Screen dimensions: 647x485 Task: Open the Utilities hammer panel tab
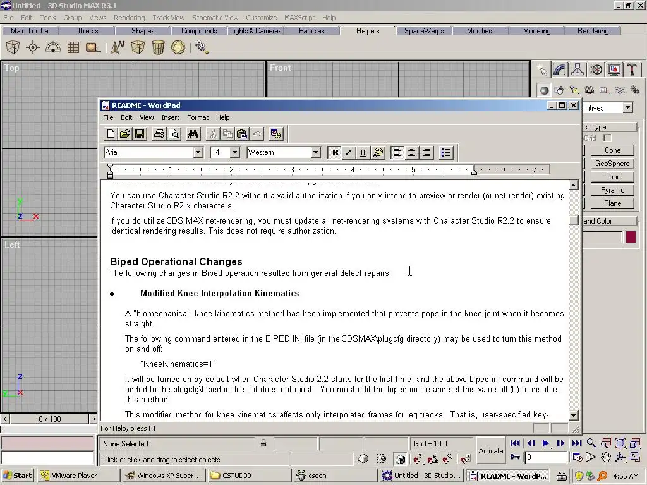click(632, 69)
